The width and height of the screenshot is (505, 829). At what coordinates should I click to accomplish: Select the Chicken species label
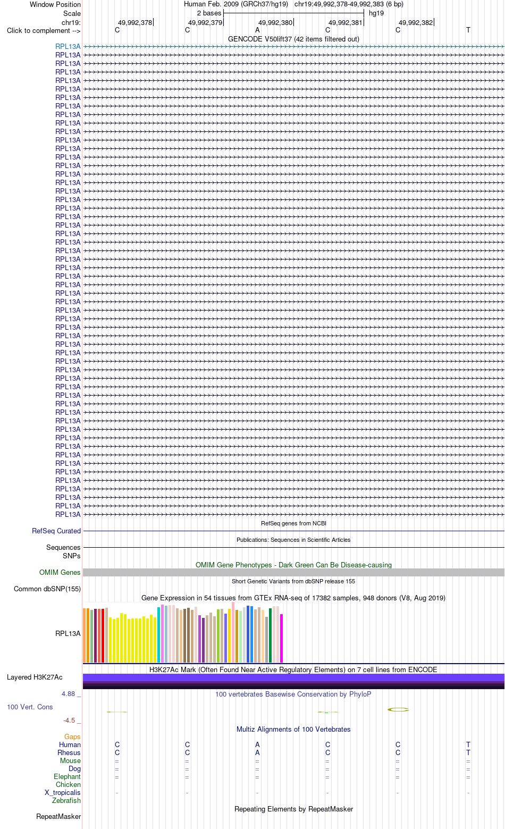coord(69,785)
